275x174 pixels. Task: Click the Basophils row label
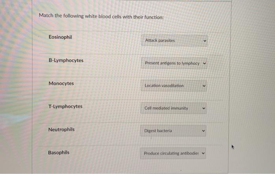[x=59, y=153]
